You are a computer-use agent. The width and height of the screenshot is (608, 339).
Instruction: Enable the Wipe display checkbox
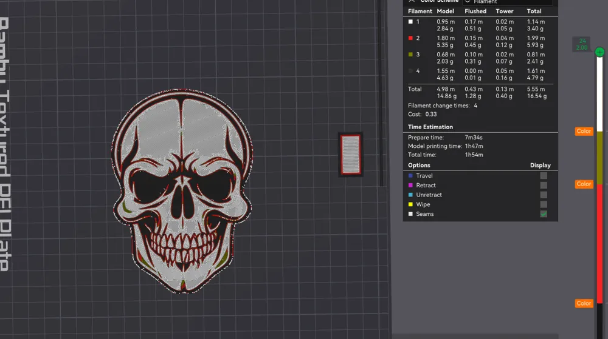[544, 204]
